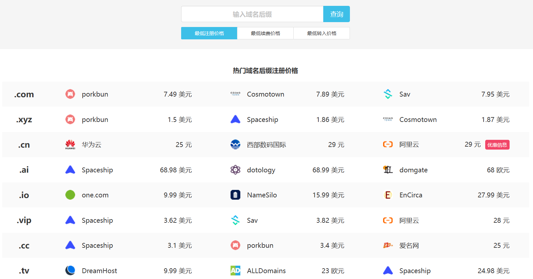
Task: Open the .tv suffix link
Action: click(24, 271)
